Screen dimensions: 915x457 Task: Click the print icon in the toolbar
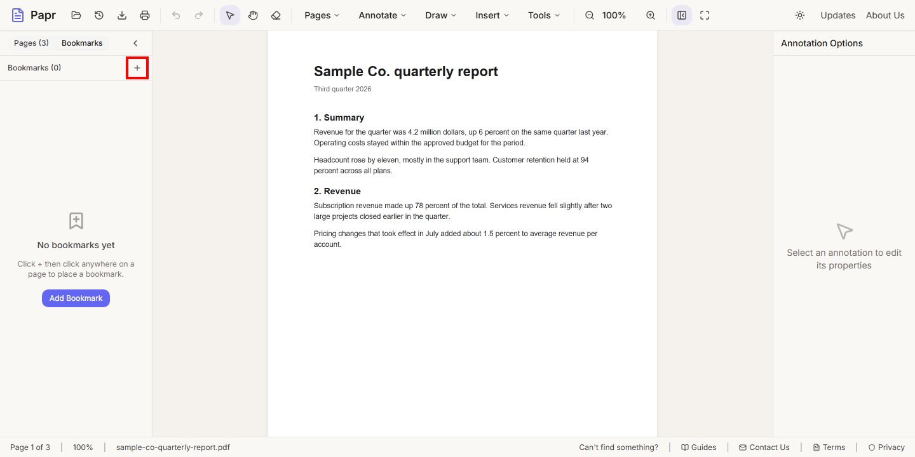click(145, 15)
